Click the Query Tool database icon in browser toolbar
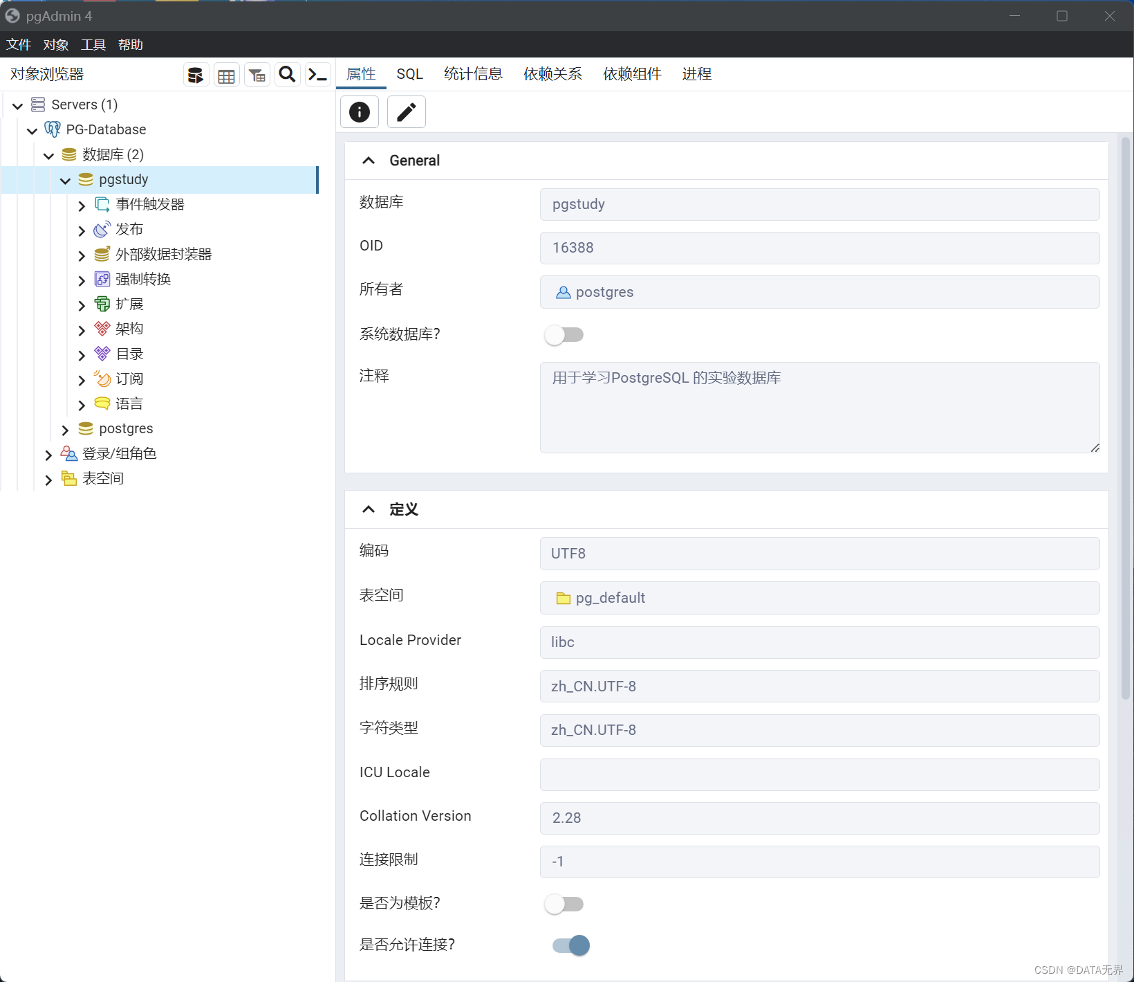Image resolution: width=1134 pixels, height=982 pixels. (x=196, y=75)
